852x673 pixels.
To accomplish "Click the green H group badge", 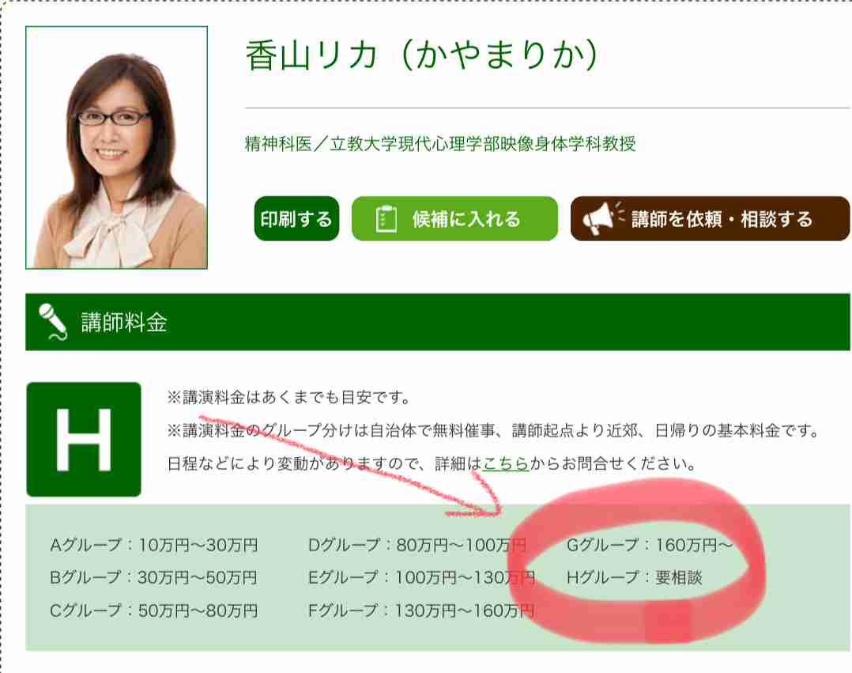I will [84, 439].
